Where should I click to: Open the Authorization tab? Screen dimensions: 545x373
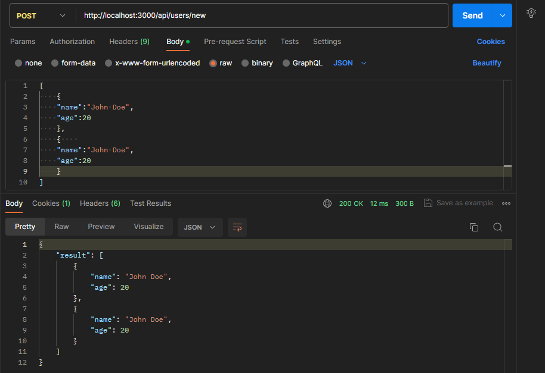click(72, 42)
